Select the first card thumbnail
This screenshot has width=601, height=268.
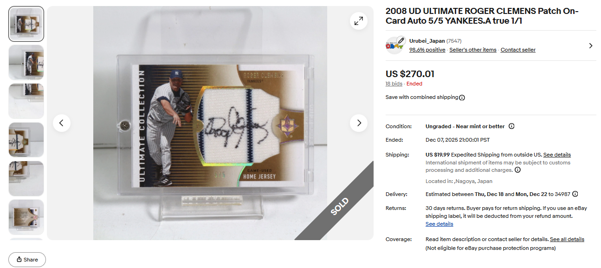26,24
